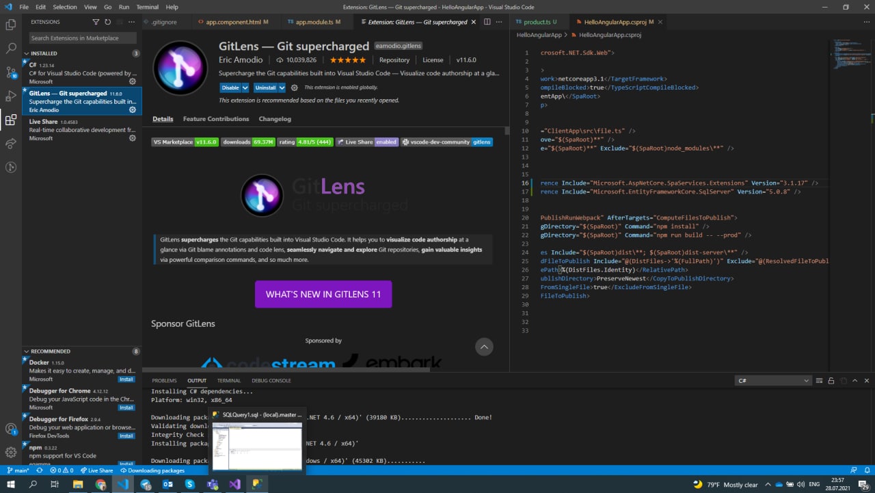Viewport: 875px width, 493px height.
Task: Click the sync changes icon in status bar
Action: point(39,470)
